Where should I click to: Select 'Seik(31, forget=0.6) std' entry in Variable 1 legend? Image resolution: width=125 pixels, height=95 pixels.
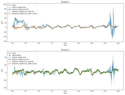pyautogui.click(x=18, y=9)
